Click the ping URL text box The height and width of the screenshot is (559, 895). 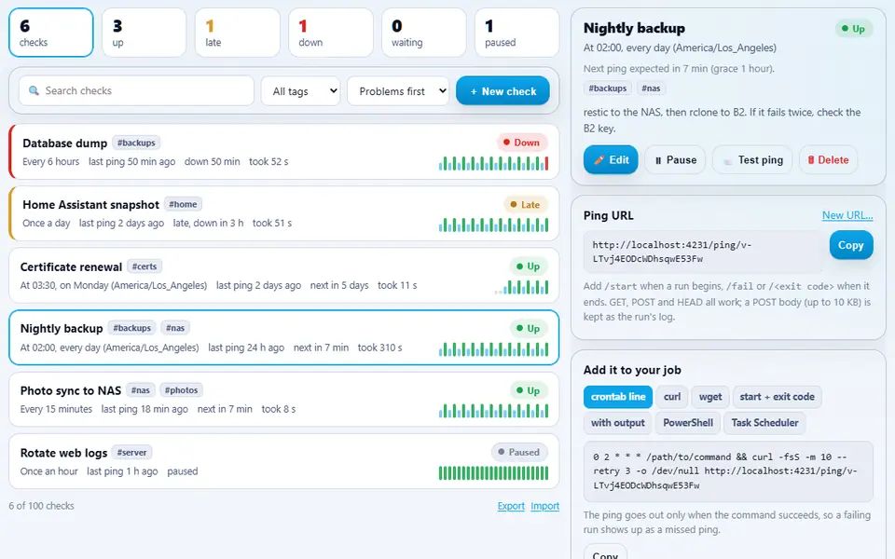point(703,252)
